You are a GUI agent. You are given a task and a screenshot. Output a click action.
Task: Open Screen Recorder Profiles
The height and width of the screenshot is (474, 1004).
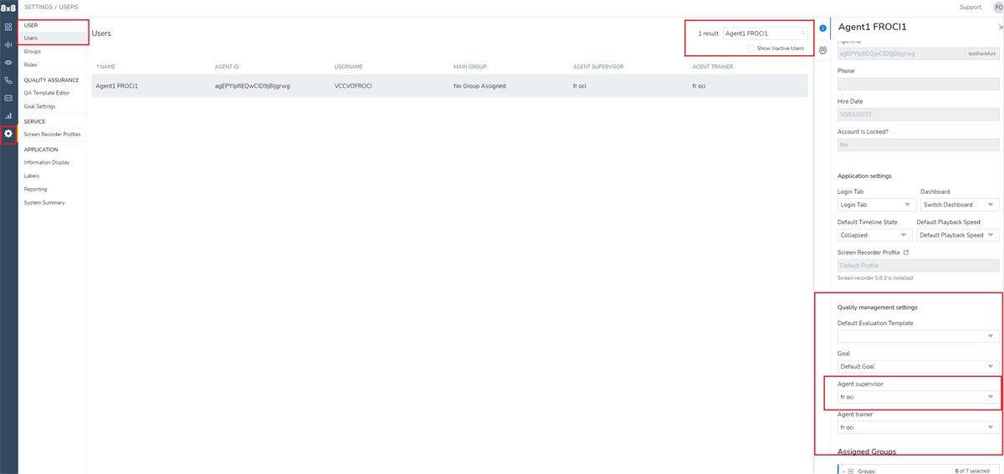[53, 135]
